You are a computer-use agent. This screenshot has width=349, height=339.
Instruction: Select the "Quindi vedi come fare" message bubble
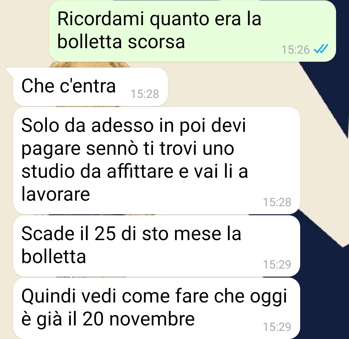pos(157,308)
